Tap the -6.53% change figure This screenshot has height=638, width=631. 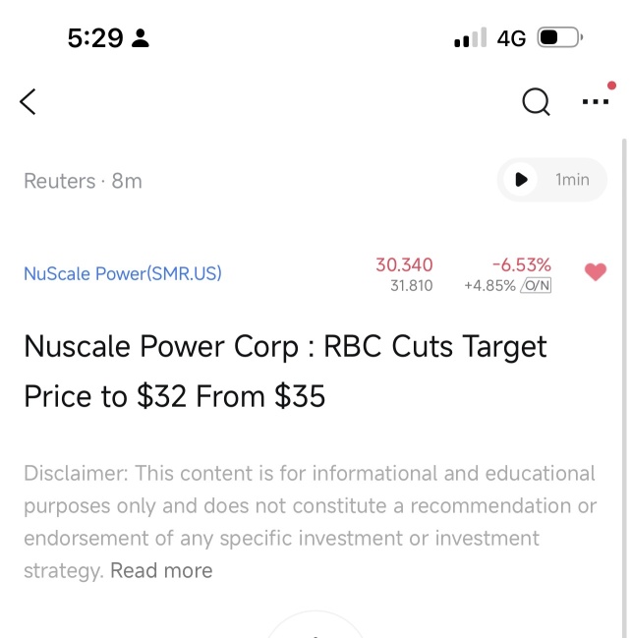click(521, 264)
